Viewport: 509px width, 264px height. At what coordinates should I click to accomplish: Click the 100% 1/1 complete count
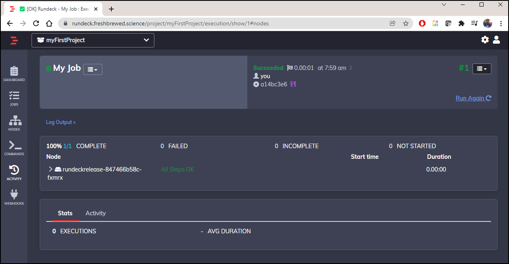tap(76, 146)
